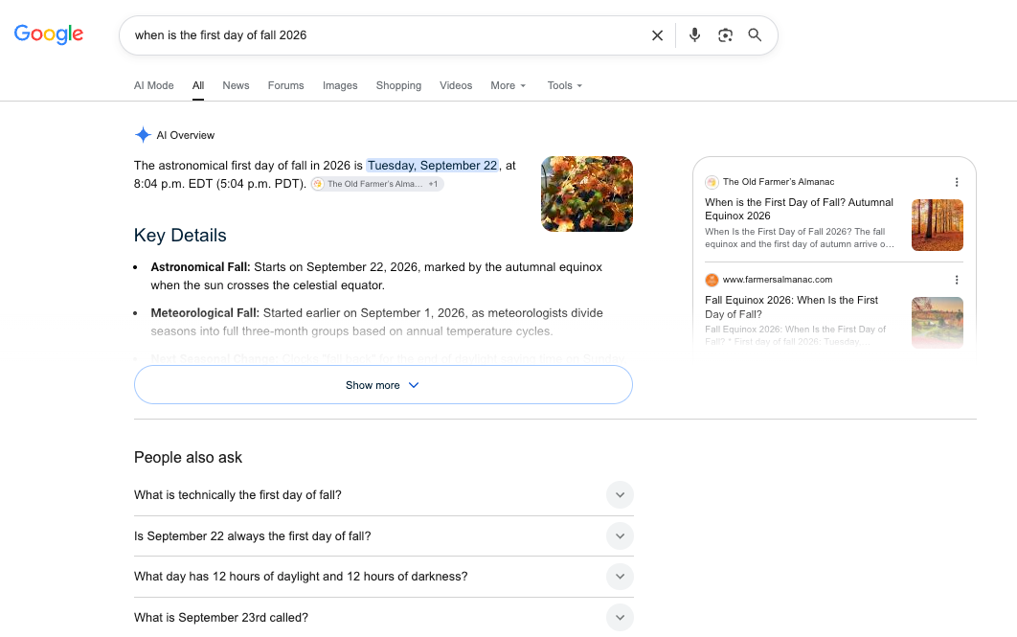Expand '12 hours of daylight' question
The height and width of the screenshot is (637, 1017).
coord(383,576)
